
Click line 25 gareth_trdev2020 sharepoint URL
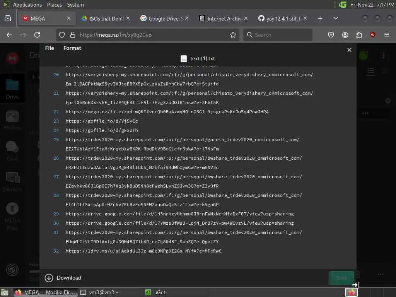point(182,144)
